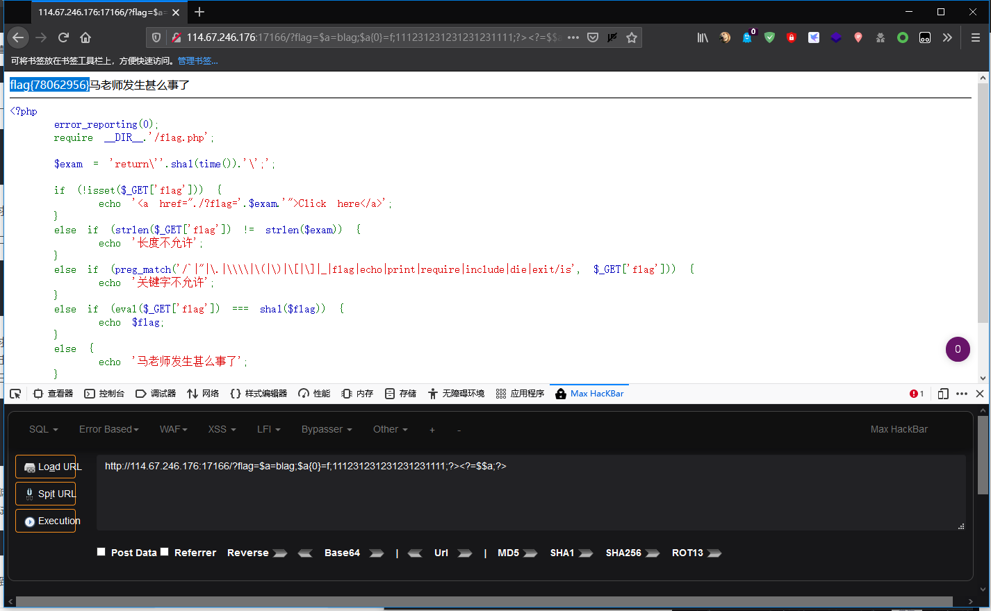991x611 pixels.
Task: Switch to the 网络 network tab
Action: click(203, 394)
